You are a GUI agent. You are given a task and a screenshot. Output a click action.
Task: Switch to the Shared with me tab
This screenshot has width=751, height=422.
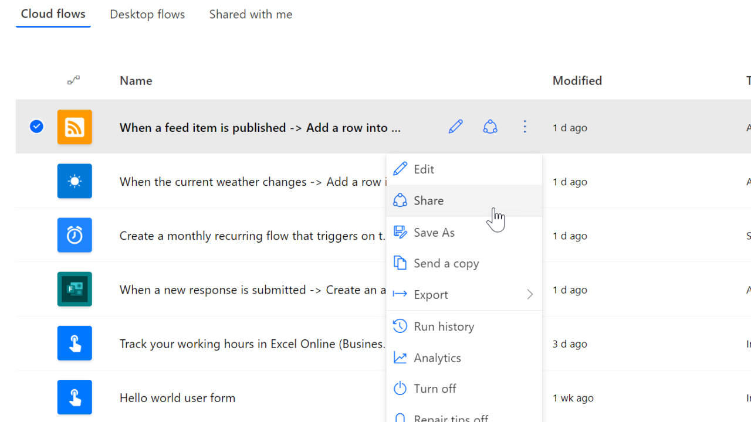pyautogui.click(x=251, y=15)
